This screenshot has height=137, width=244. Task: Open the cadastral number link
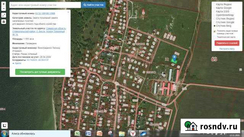pos(45,13)
